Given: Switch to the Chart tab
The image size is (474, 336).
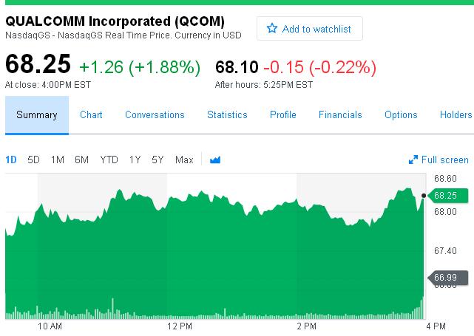Looking at the screenshot, I should [91, 114].
